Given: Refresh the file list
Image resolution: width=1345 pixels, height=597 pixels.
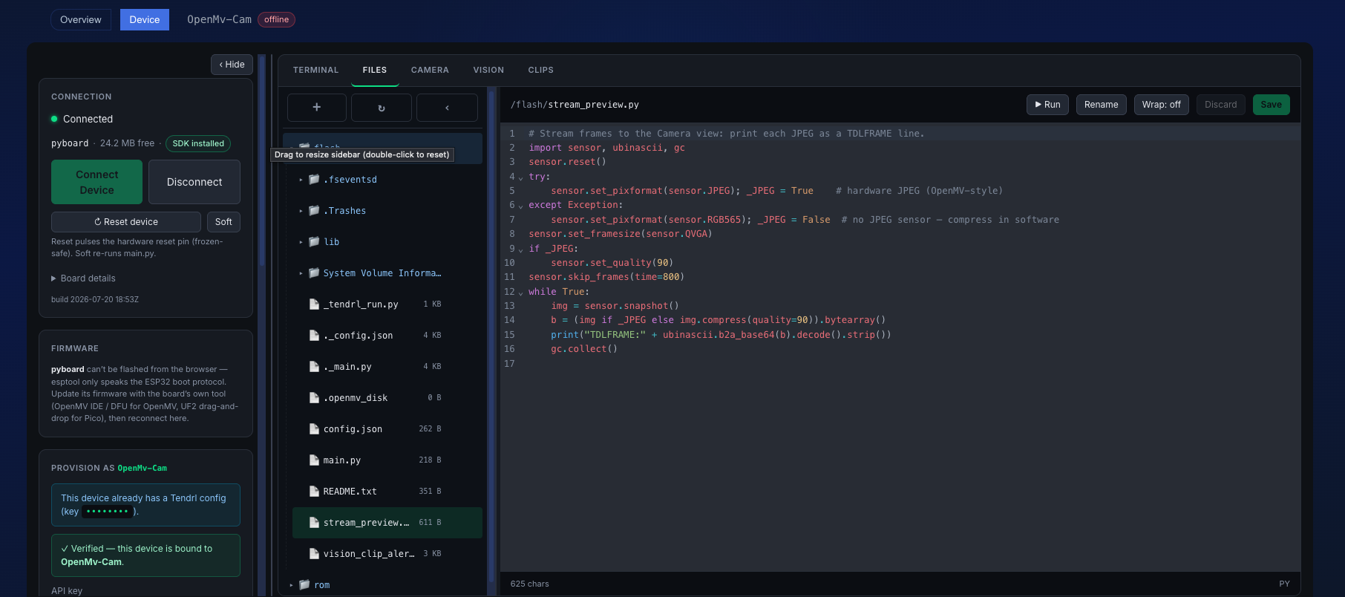Looking at the screenshot, I should (382, 108).
